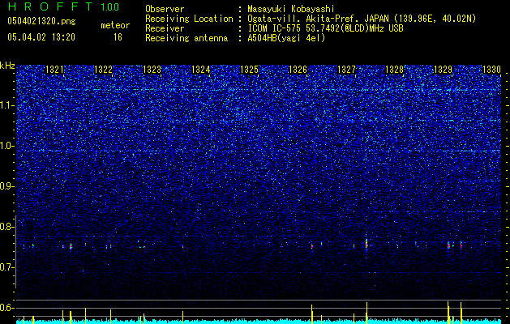Click the HROFFT program title
Image resolution: width=510 pixels, height=324 pixels.
pyautogui.click(x=49, y=6)
